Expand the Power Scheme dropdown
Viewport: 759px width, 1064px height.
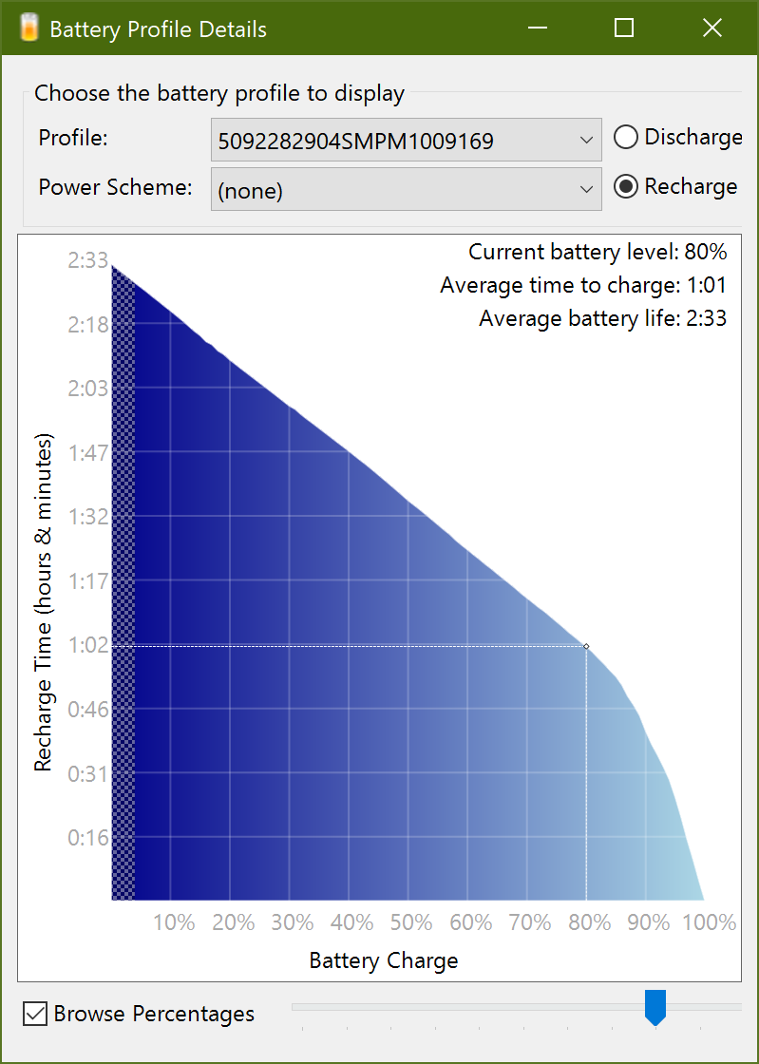tap(406, 190)
